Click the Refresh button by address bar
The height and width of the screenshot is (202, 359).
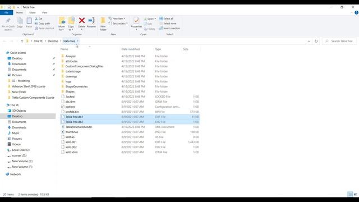coord(316,41)
